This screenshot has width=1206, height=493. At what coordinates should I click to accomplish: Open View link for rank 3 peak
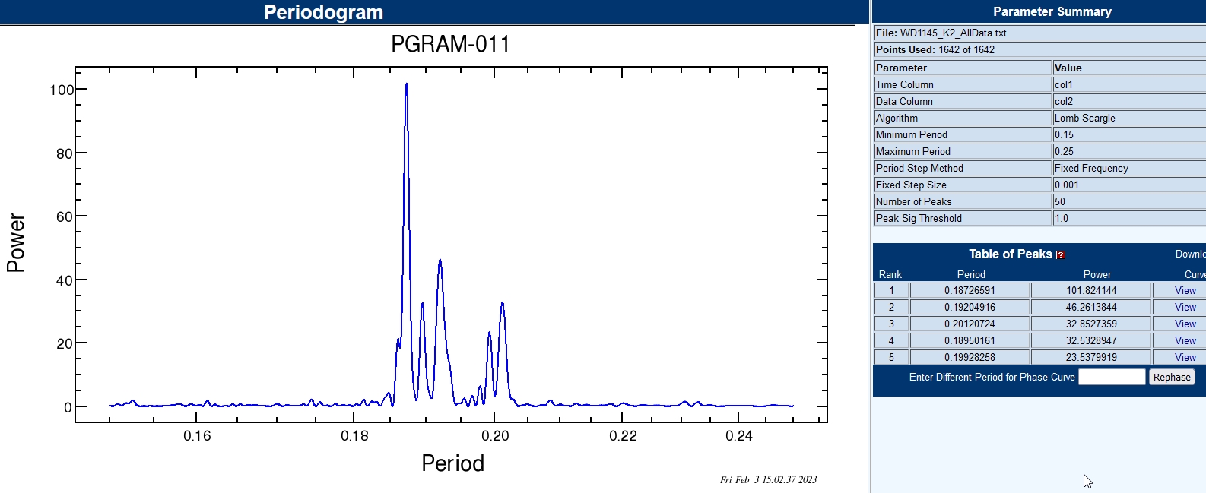pyautogui.click(x=1185, y=324)
